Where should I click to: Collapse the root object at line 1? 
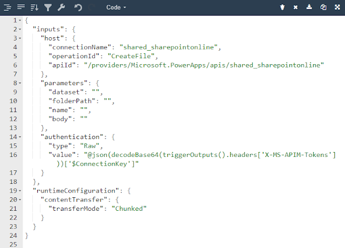click(x=20, y=20)
